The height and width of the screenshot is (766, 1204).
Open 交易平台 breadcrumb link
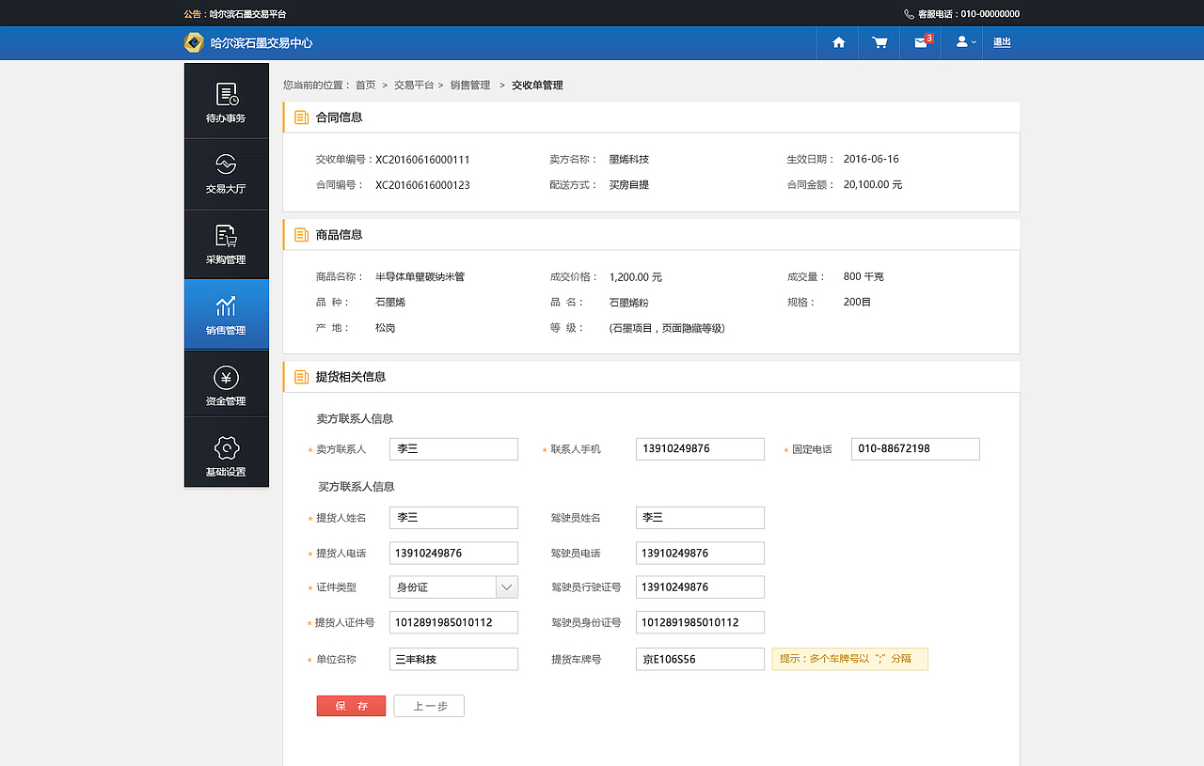413,86
